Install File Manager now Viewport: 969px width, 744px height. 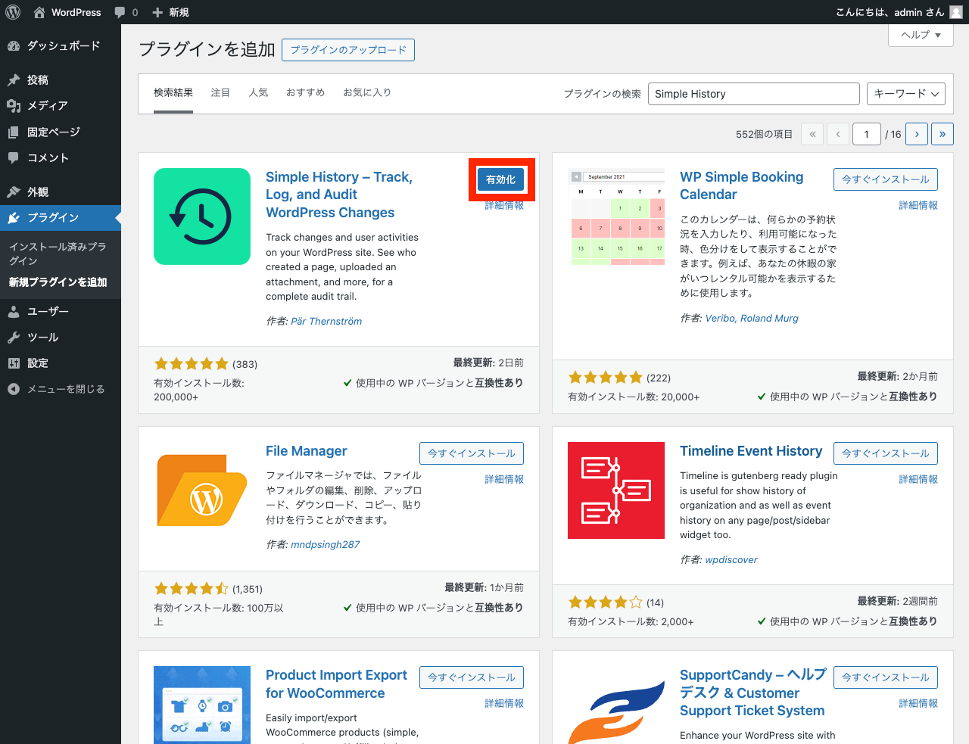click(x=472, y=453)
